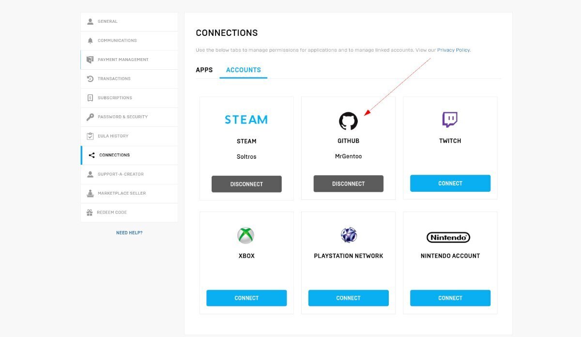
Task: Go to Marketplace Seller
Action: pyautogui.click(x=129, y=193)
